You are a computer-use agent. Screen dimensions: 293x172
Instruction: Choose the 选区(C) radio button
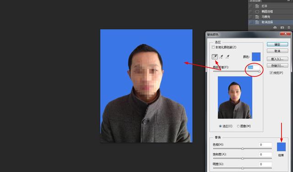pos(220,126)
